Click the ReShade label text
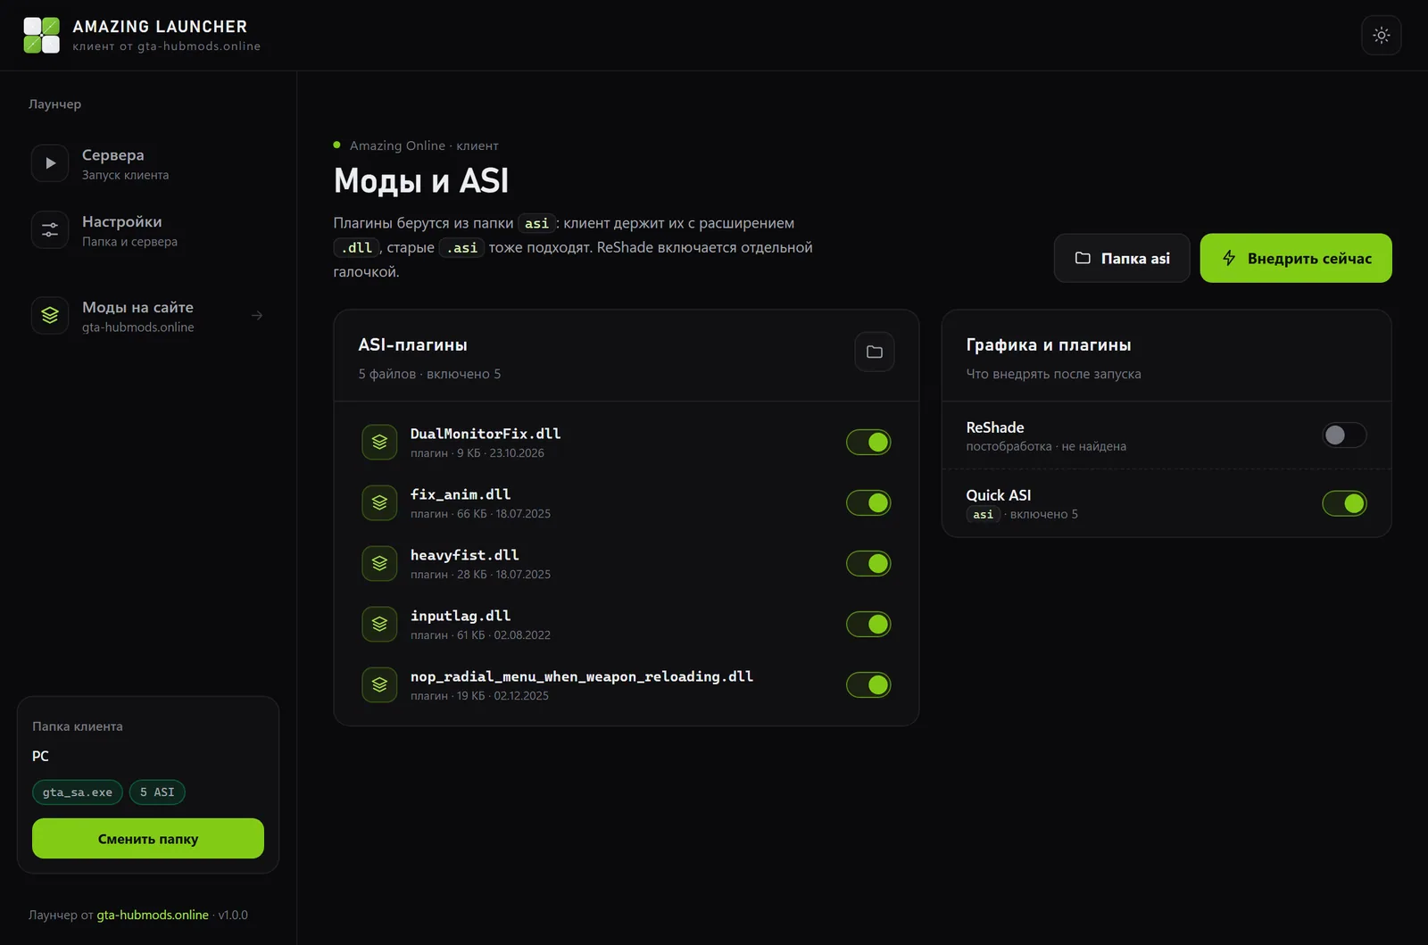 click(995, 427)
